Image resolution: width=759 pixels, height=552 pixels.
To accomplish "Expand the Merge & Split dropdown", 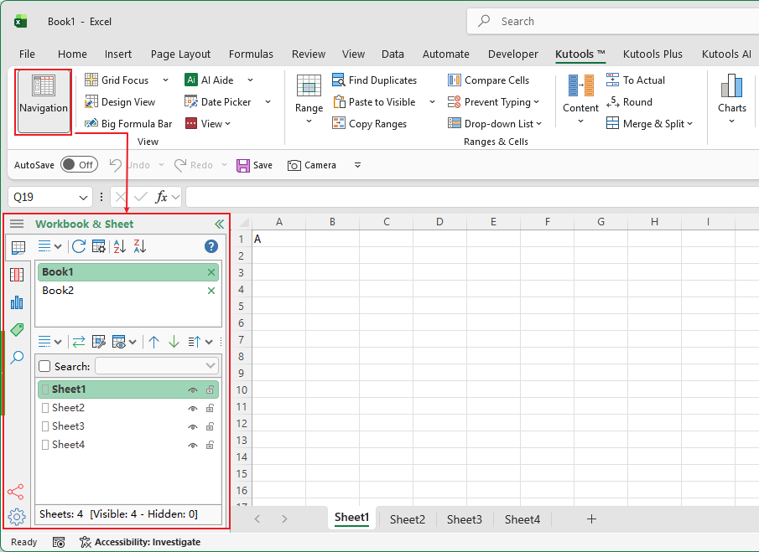I will [x=650, y=124].
